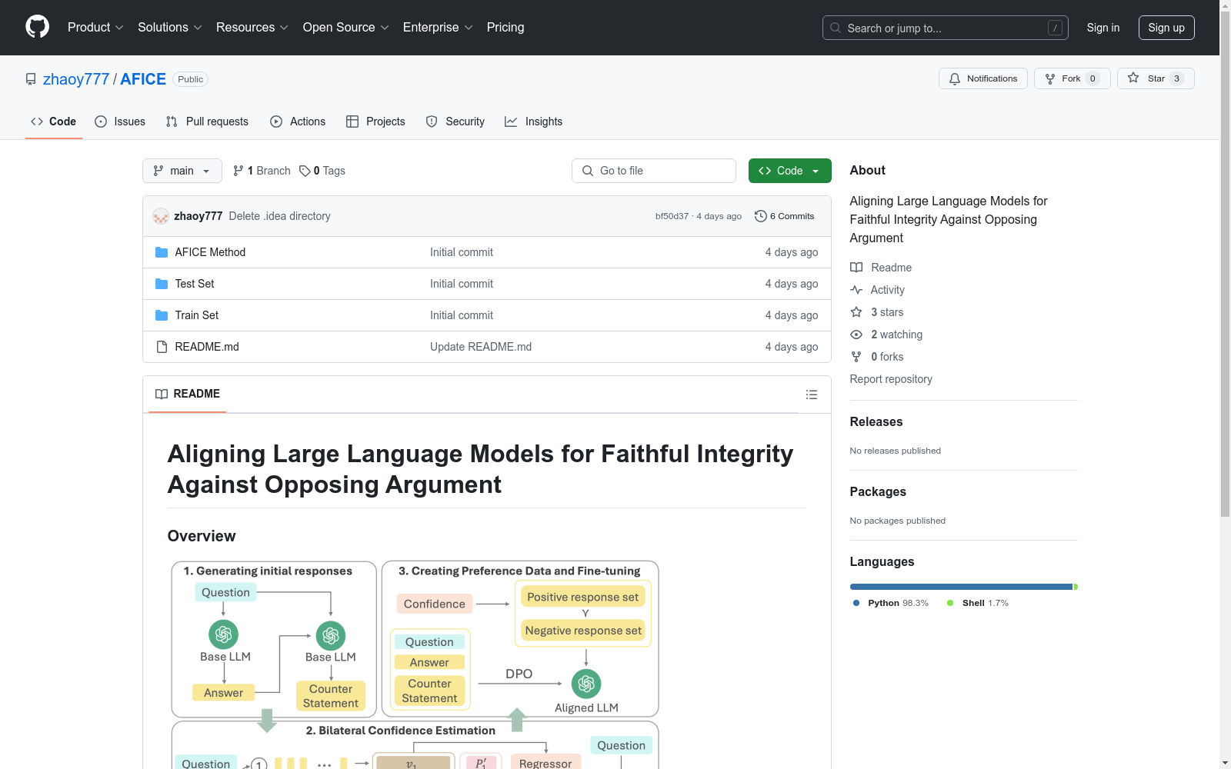View the 6 Commits history link
1231x769 pixels.
click(785, 216)
